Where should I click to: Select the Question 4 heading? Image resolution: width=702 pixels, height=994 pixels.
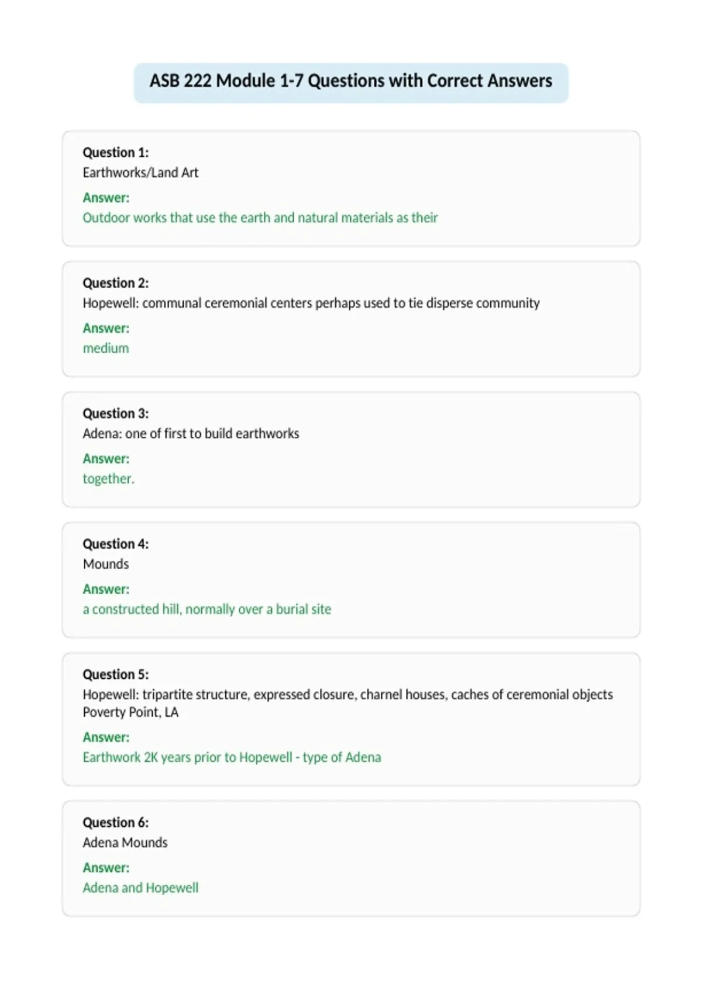(116, 544)
